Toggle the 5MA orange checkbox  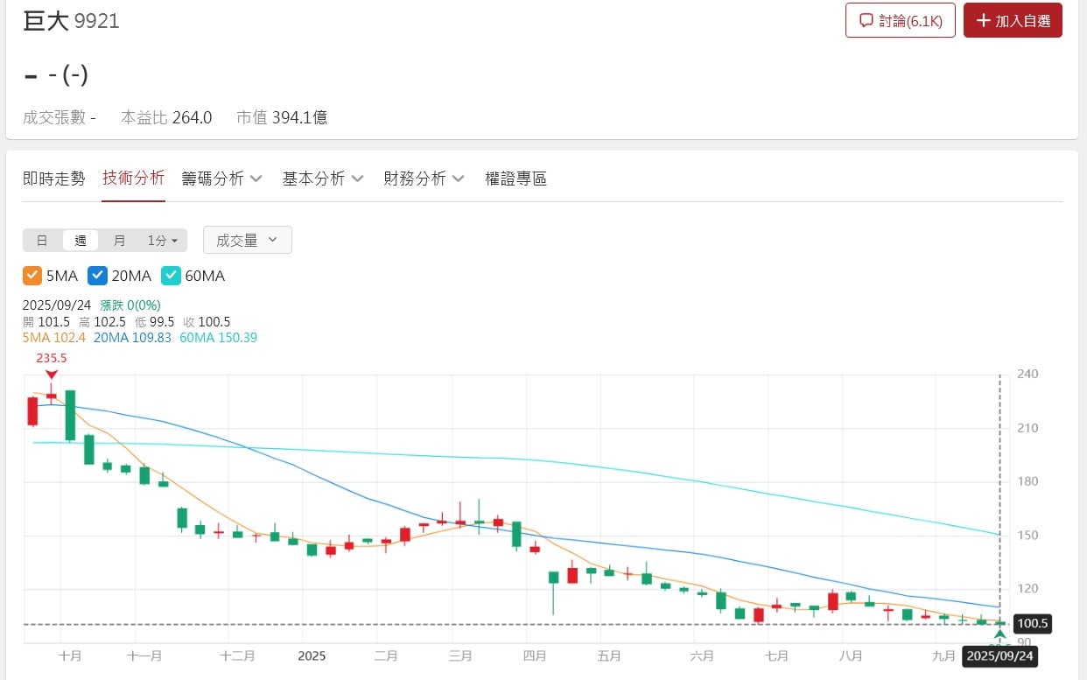(x=32, y=276)
